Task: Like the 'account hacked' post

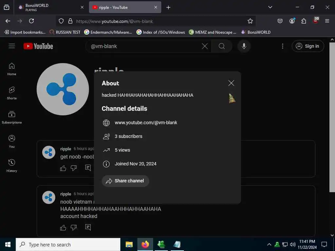Action: pyautogui.click(x=63, y=228)
